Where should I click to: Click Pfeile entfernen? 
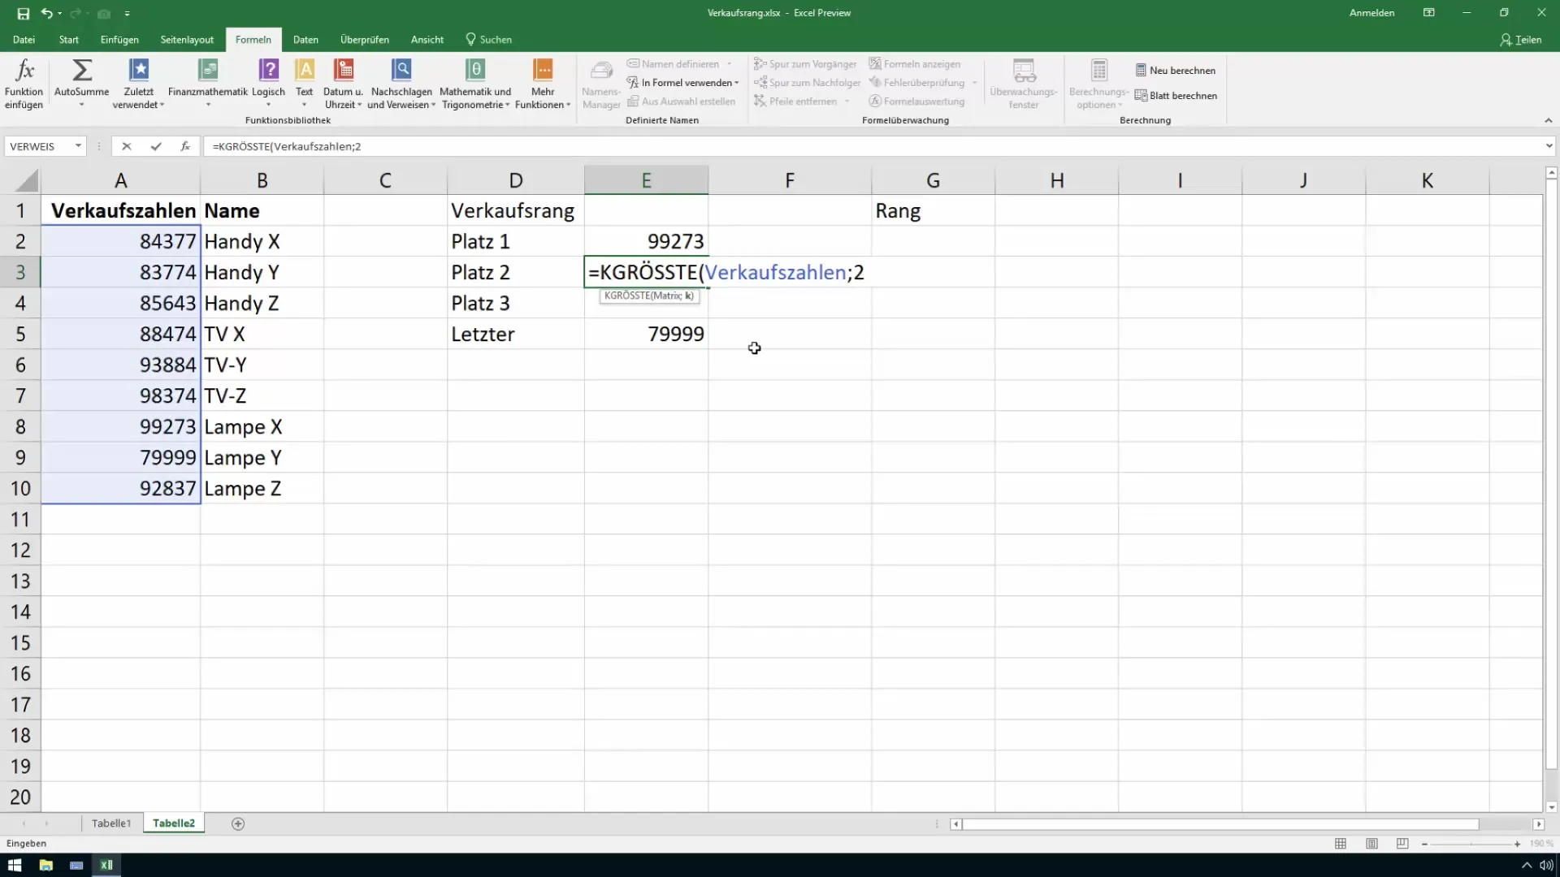tap(795, 102)
